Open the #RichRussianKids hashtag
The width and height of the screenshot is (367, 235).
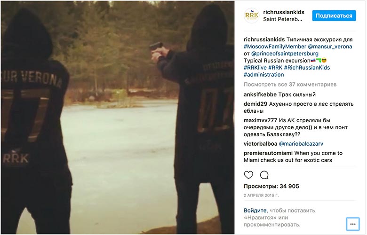[x=307, y=68]
